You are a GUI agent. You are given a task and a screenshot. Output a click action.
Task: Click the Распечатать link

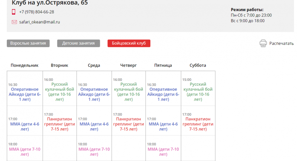tap(281, 43)
